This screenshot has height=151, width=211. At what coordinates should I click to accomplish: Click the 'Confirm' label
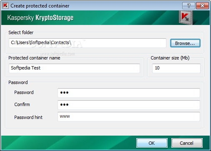click(x=22, y=104)
